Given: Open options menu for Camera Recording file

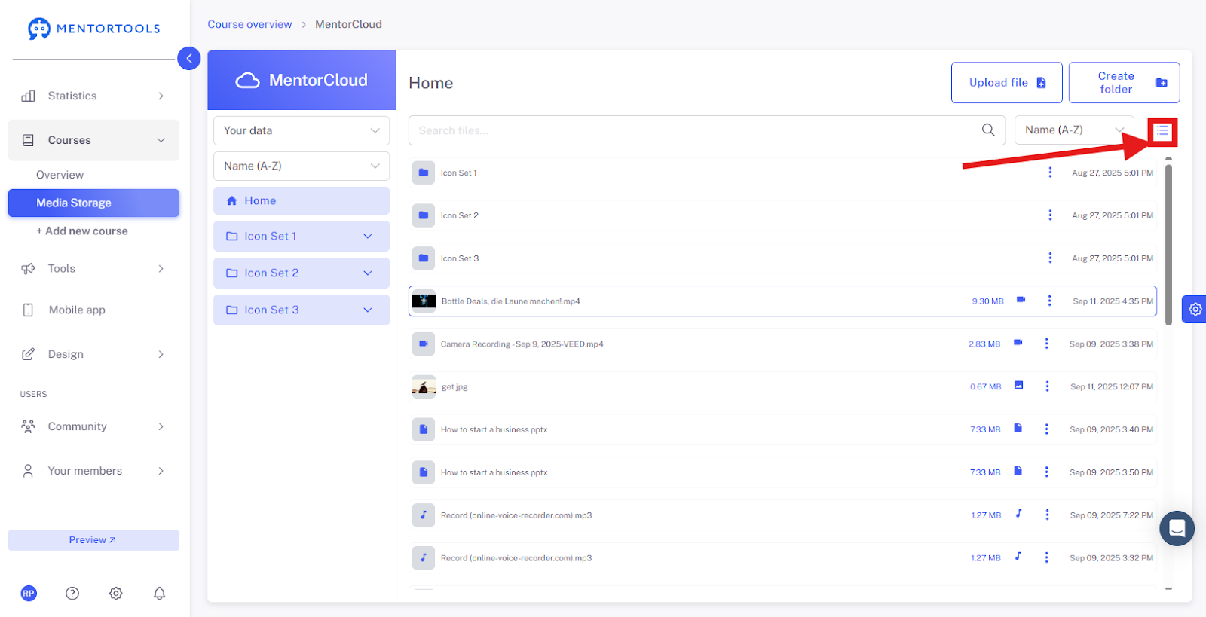Looking at the screenshot, I should pos(1046,344).
